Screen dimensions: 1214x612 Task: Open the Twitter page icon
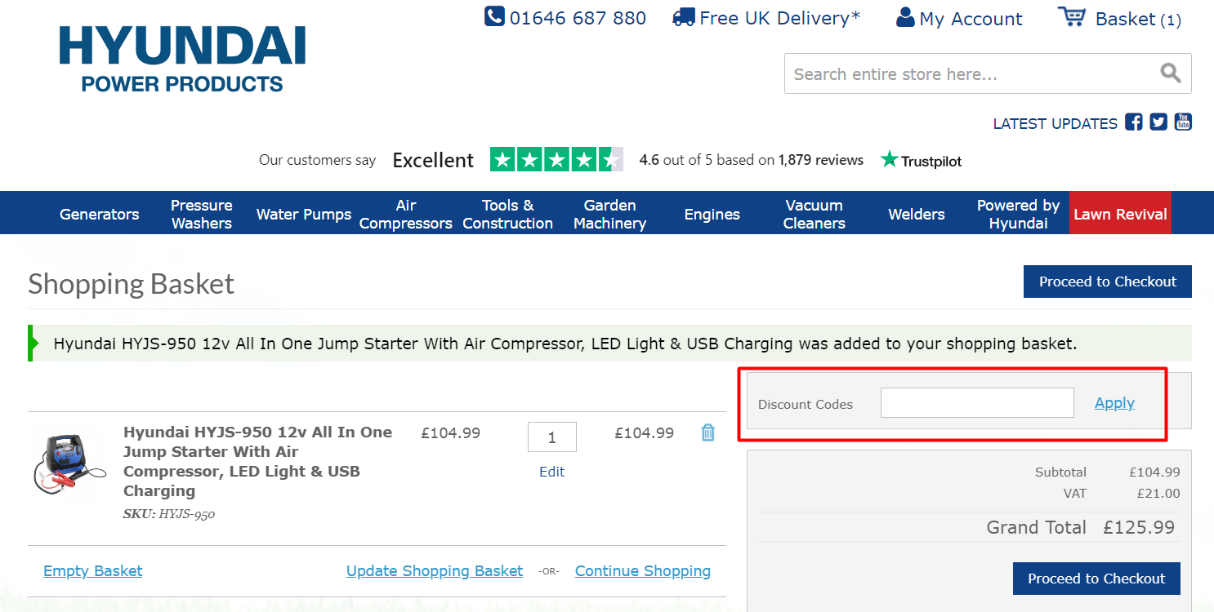1158,122
